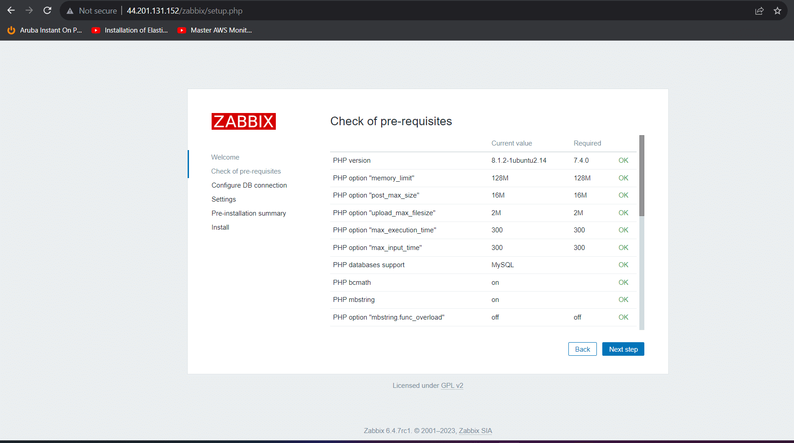794x443 pixels.
Task: Click current value '16M' for post_max_size
Action: 498,195
